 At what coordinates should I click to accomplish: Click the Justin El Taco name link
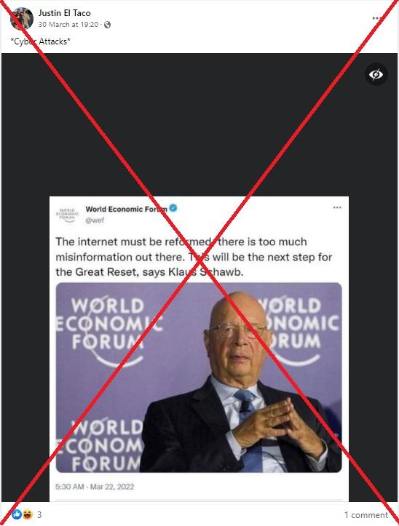tap(64, 13)
